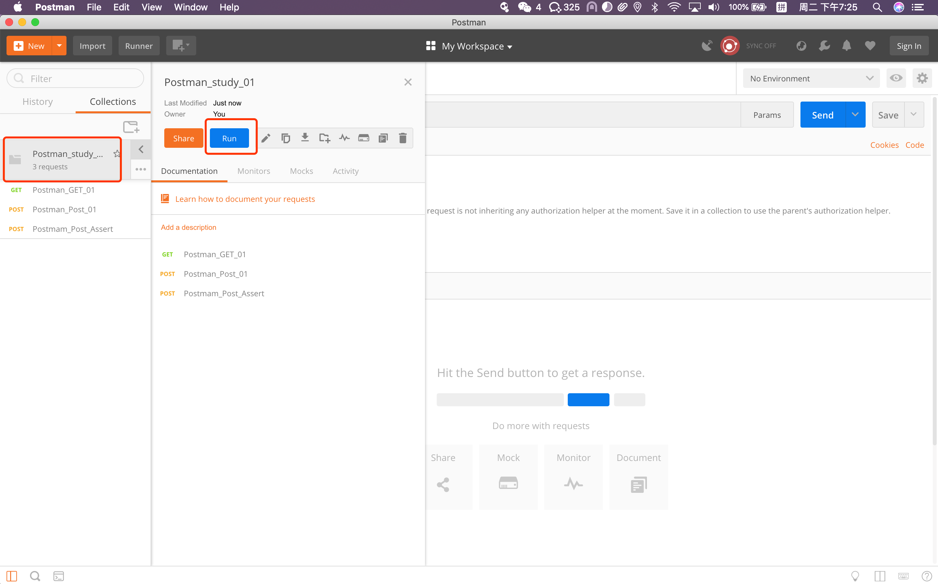Click the orange Share button

[183, 138]
